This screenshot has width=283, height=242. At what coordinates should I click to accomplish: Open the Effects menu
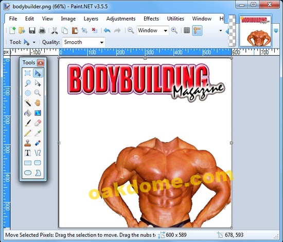(151, 19)
